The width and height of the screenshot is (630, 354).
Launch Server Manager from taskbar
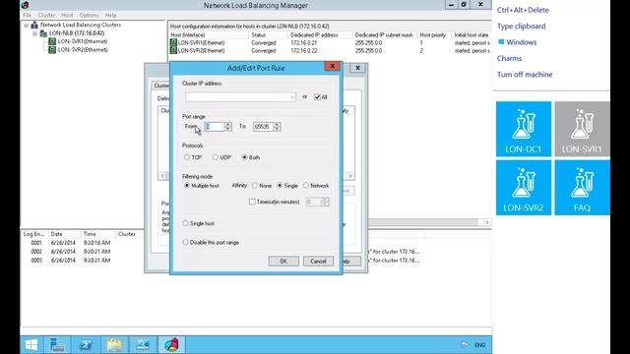click(57, 345)
